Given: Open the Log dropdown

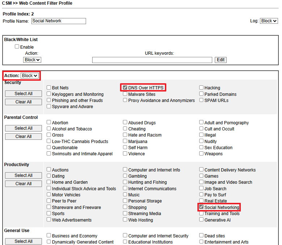Looking at the screenshot, I should (x=269, y=21).
